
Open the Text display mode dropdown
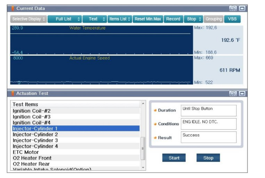coord(95,19)
